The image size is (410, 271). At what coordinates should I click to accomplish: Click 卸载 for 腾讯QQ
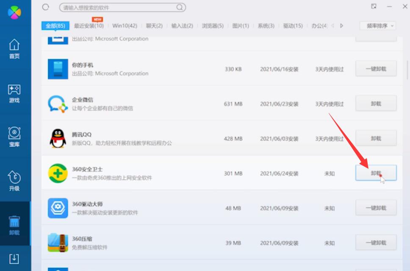(x=376, y=138)
